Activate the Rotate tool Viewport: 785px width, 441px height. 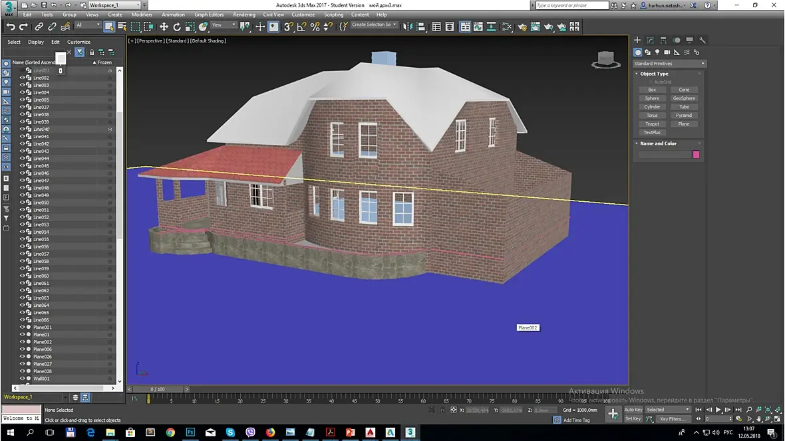pyautogui.click(x=177, y=27)
